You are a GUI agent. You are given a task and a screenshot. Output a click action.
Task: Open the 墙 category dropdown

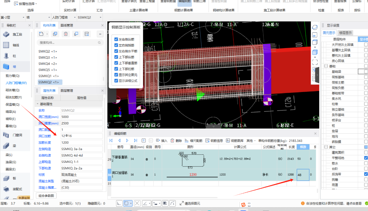(49, 17)
